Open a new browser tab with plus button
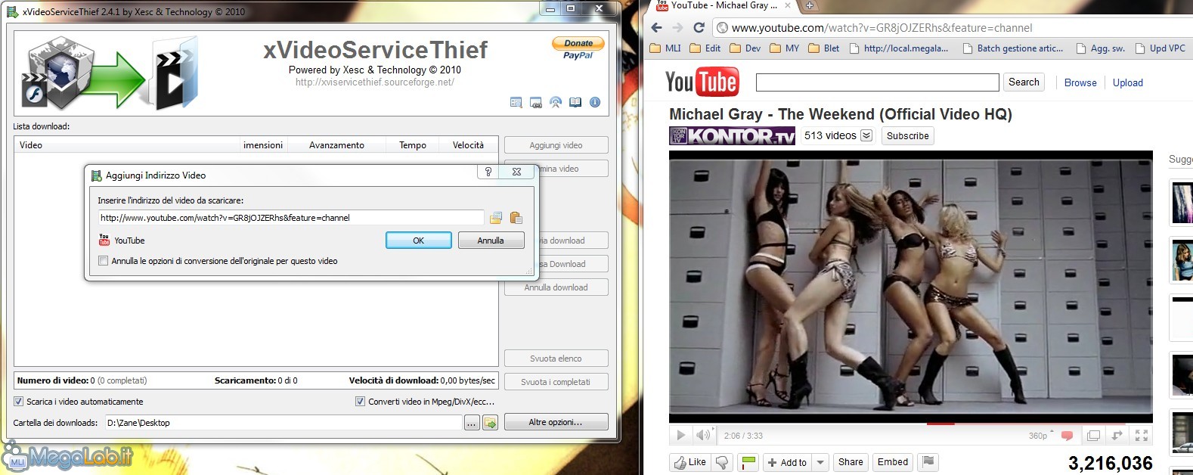 [809, 5]
